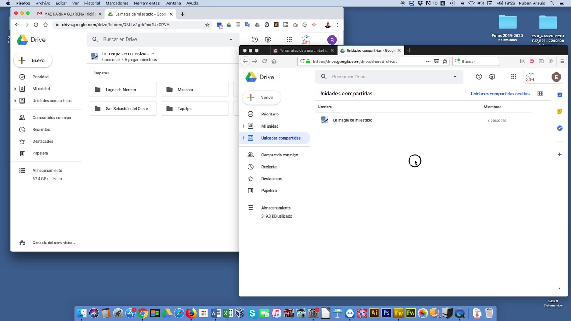Open Google Calendar side panel icon
The width and height of the screenshot is (571, 321).
coord(559,95)
